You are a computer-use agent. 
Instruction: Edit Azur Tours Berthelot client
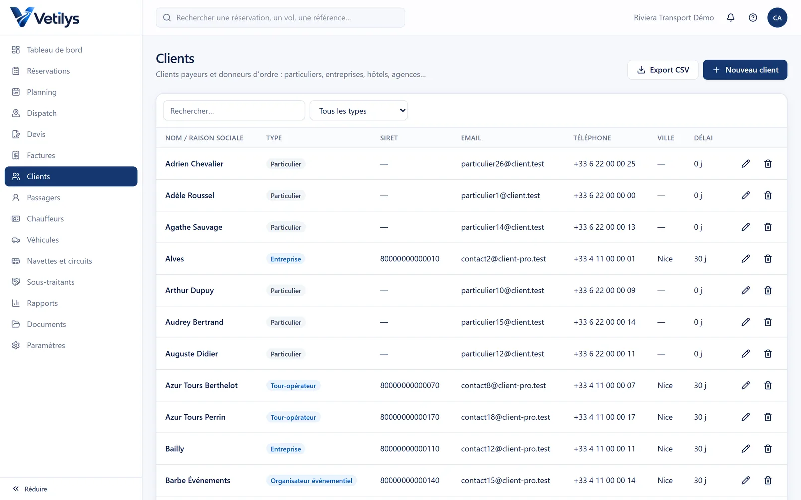[746, 385]
